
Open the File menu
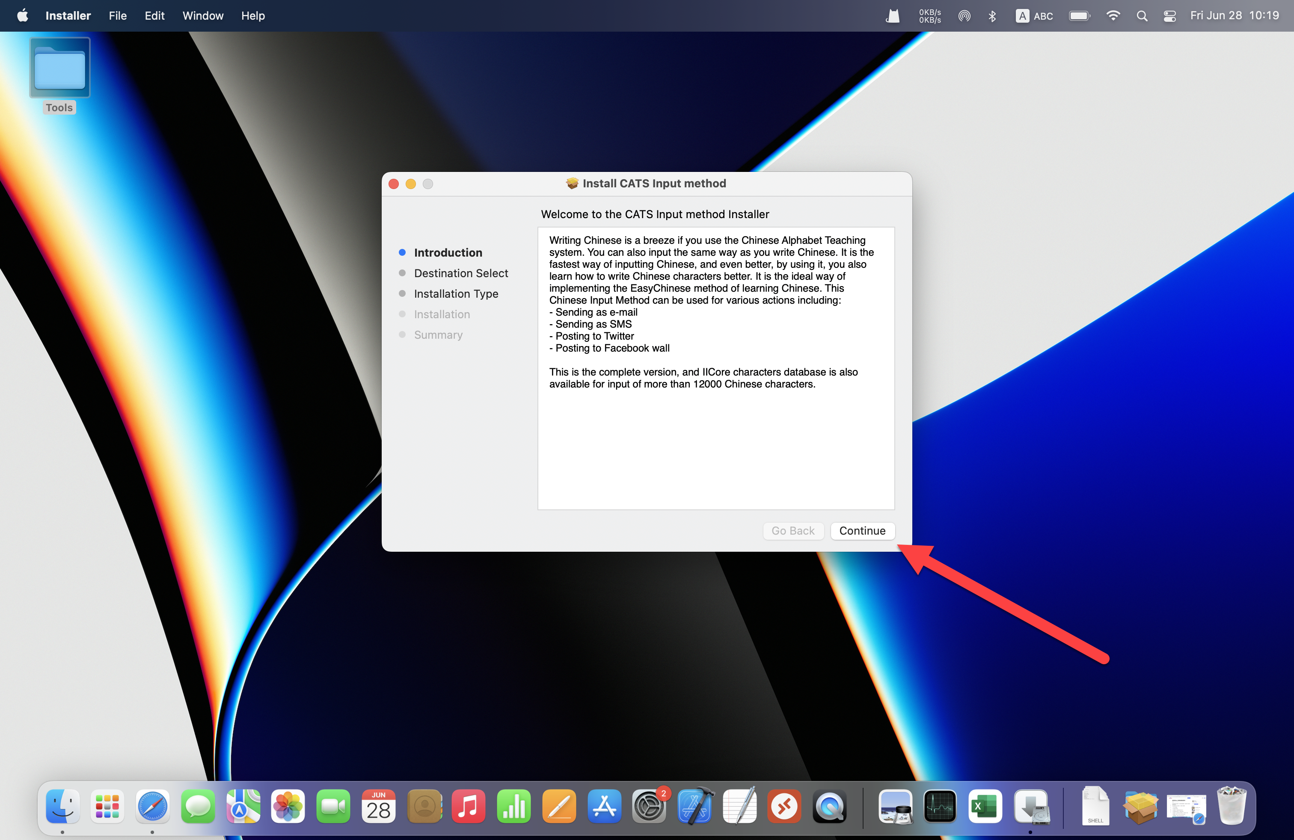point(117,16)
